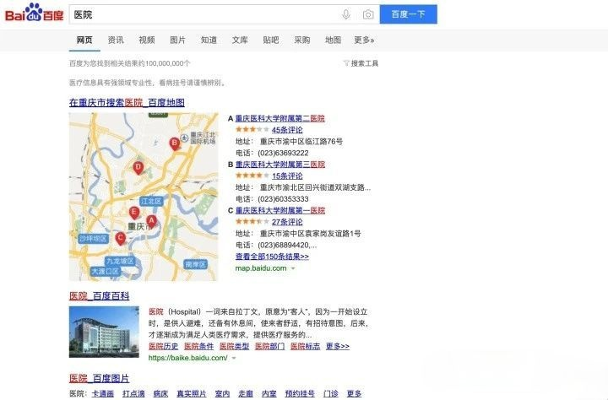Click map marker C

[120, 238]
